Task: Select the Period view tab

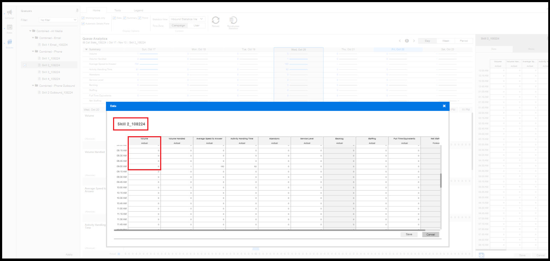Action: pos(464,41)
